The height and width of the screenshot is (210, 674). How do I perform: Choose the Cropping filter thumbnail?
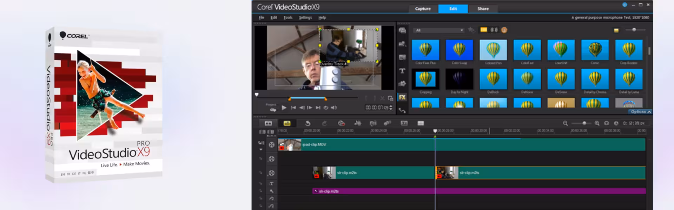[425, 79]
